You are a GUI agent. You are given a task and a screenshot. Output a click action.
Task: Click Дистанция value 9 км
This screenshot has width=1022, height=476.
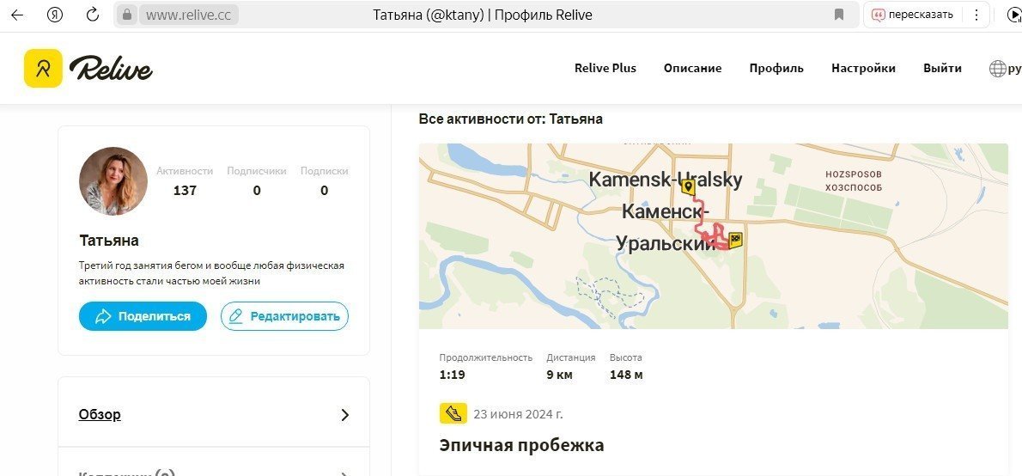(559, 375)
